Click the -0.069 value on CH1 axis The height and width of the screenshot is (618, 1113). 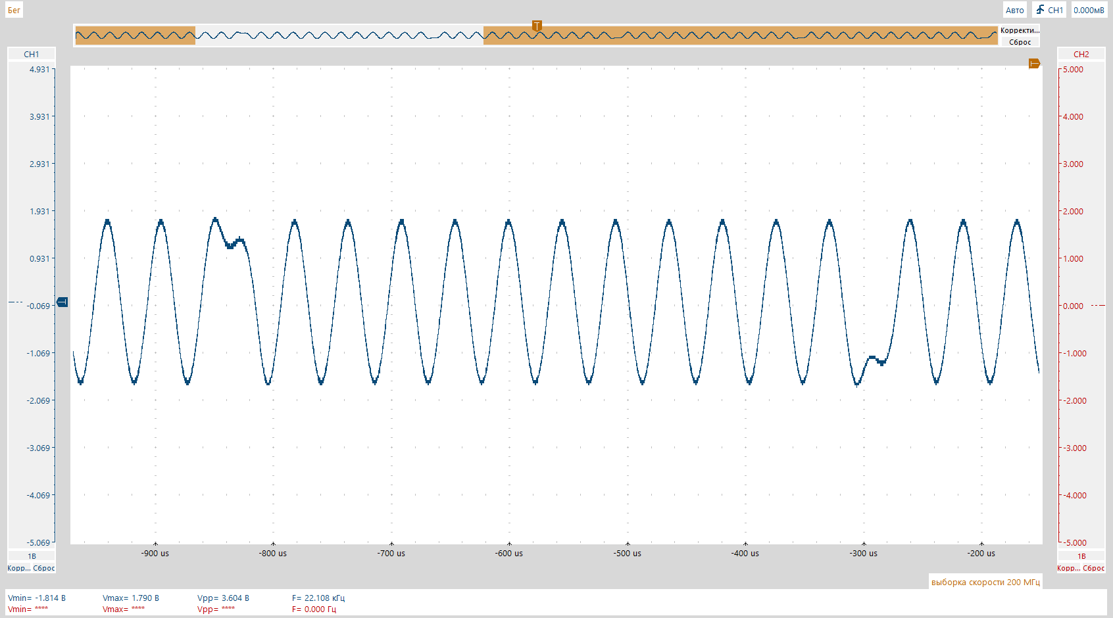(38, 306)
